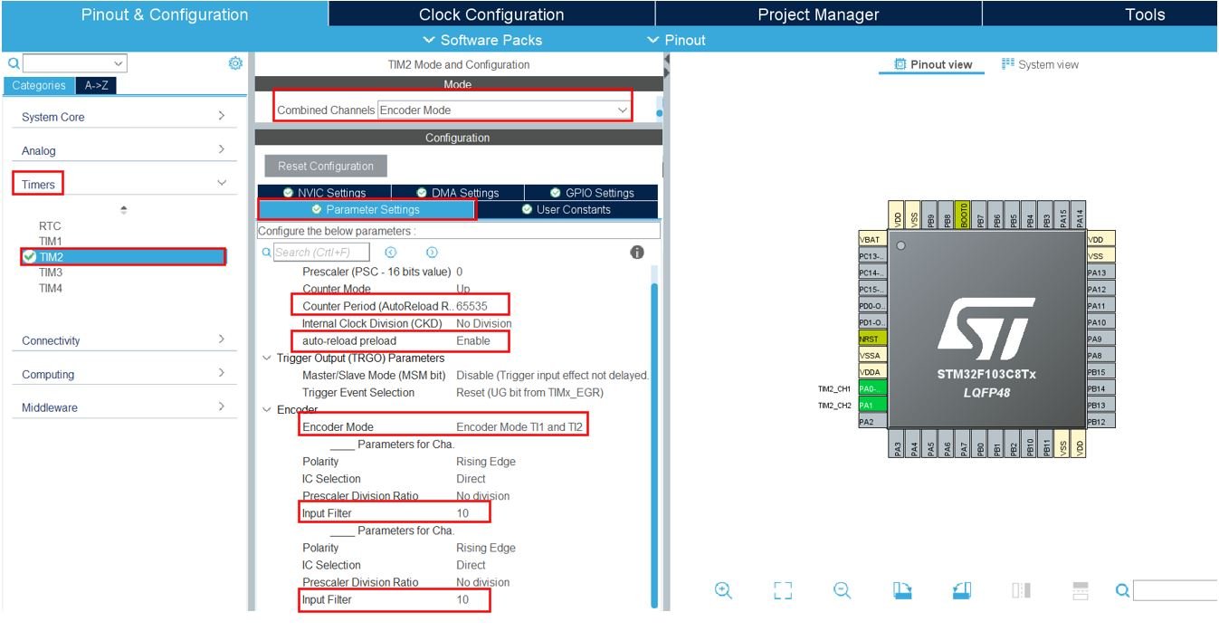1219x631 pixels.
Task: Click the search magnifier icon above Categories
Action: pyautogui.click(x=14, y=63)
